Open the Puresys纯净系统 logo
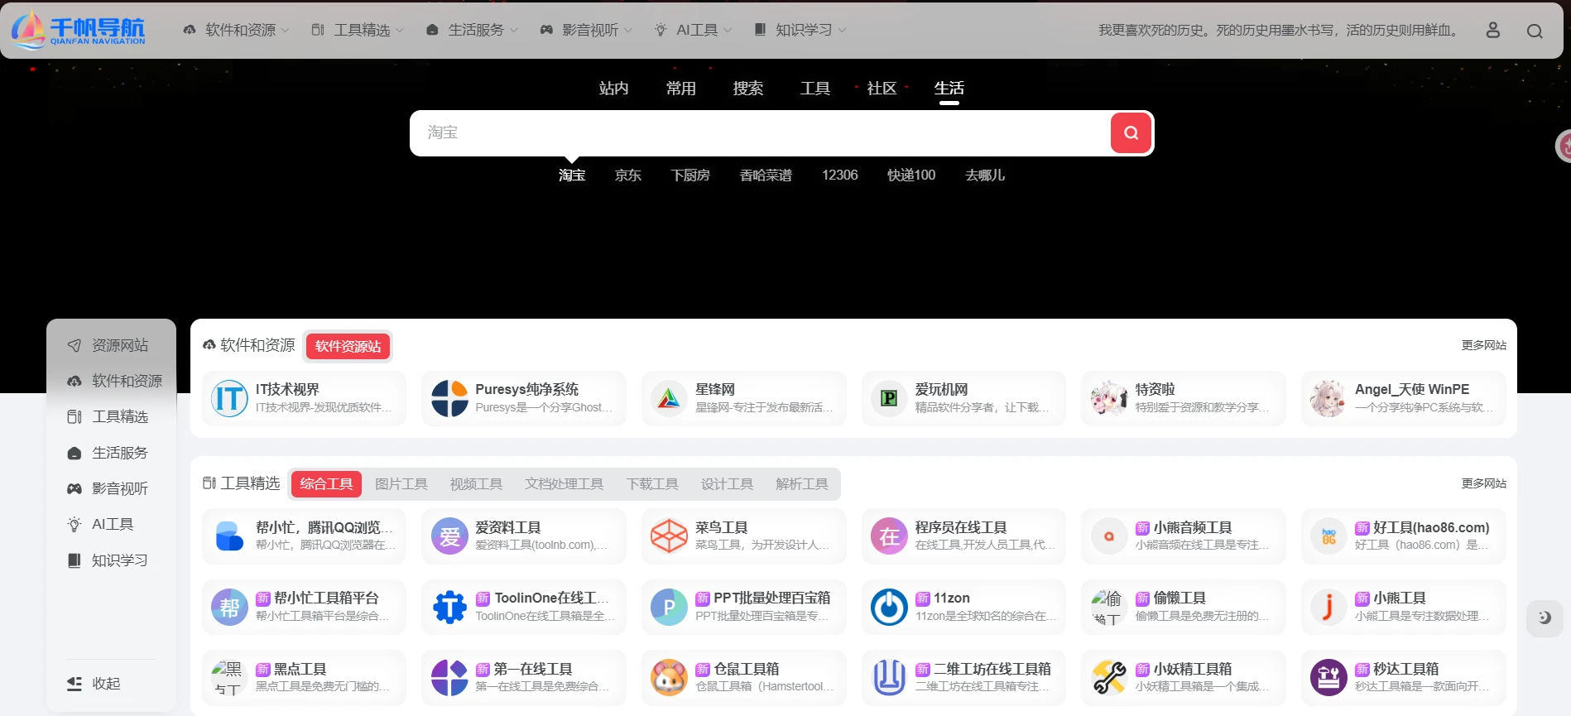This screenshot has height=716, width=1571. coord(449,398)
